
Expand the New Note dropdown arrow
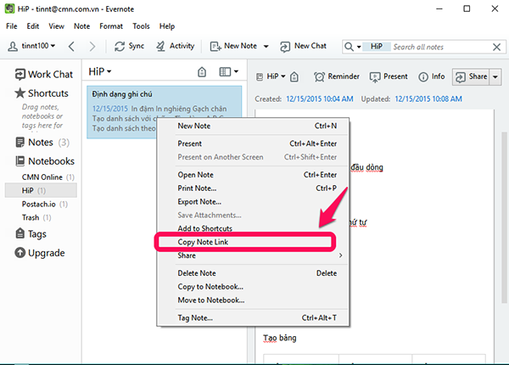266,47
